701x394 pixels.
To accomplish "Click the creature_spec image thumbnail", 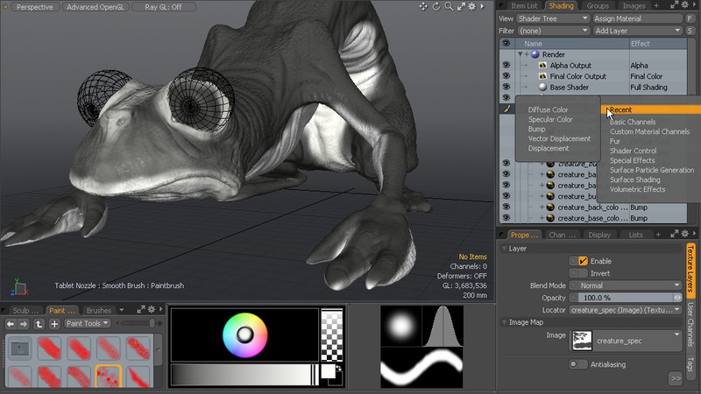I will pyautogui.click(x=581, y=341).
